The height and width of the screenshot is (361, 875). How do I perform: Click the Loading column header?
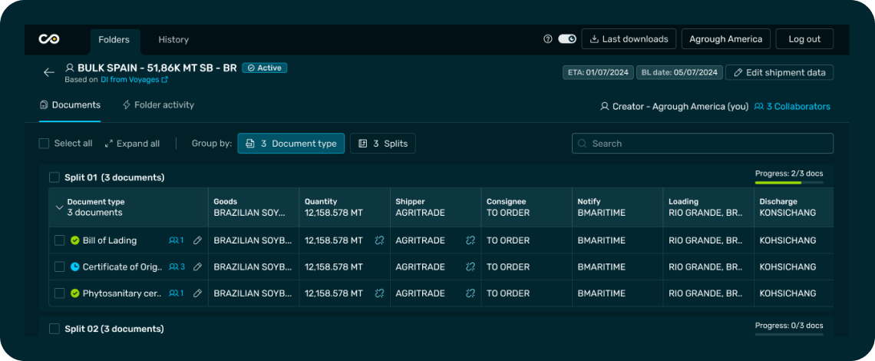click(x=708, y=207)
